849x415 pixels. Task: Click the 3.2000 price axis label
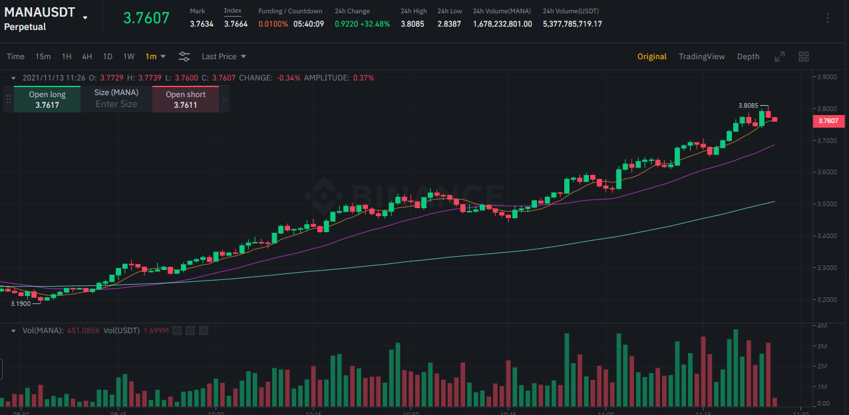[828, 300]
